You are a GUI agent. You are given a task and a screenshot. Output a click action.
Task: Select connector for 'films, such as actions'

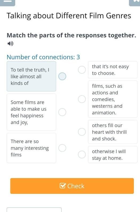[x=82, y=99]
